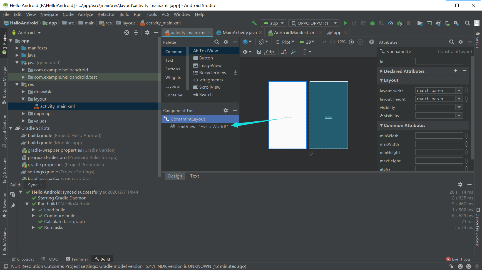Zoom in on the design preview
The image size is (482, 270).
(x=351, y=42)
